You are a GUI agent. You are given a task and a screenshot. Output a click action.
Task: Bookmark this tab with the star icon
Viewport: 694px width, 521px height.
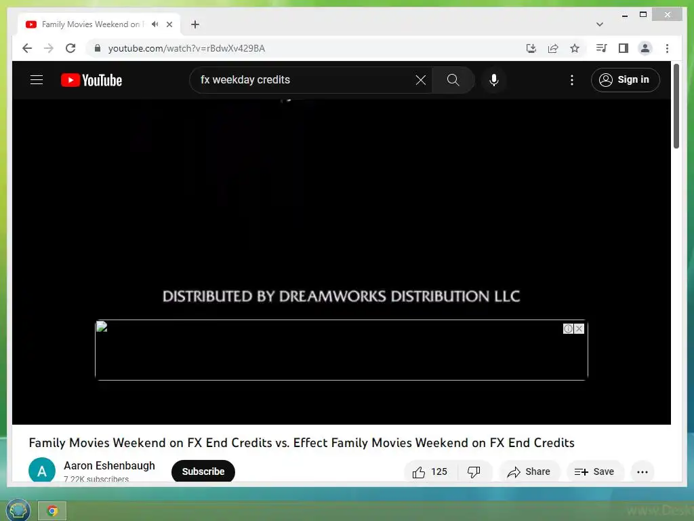click(575, 48)
